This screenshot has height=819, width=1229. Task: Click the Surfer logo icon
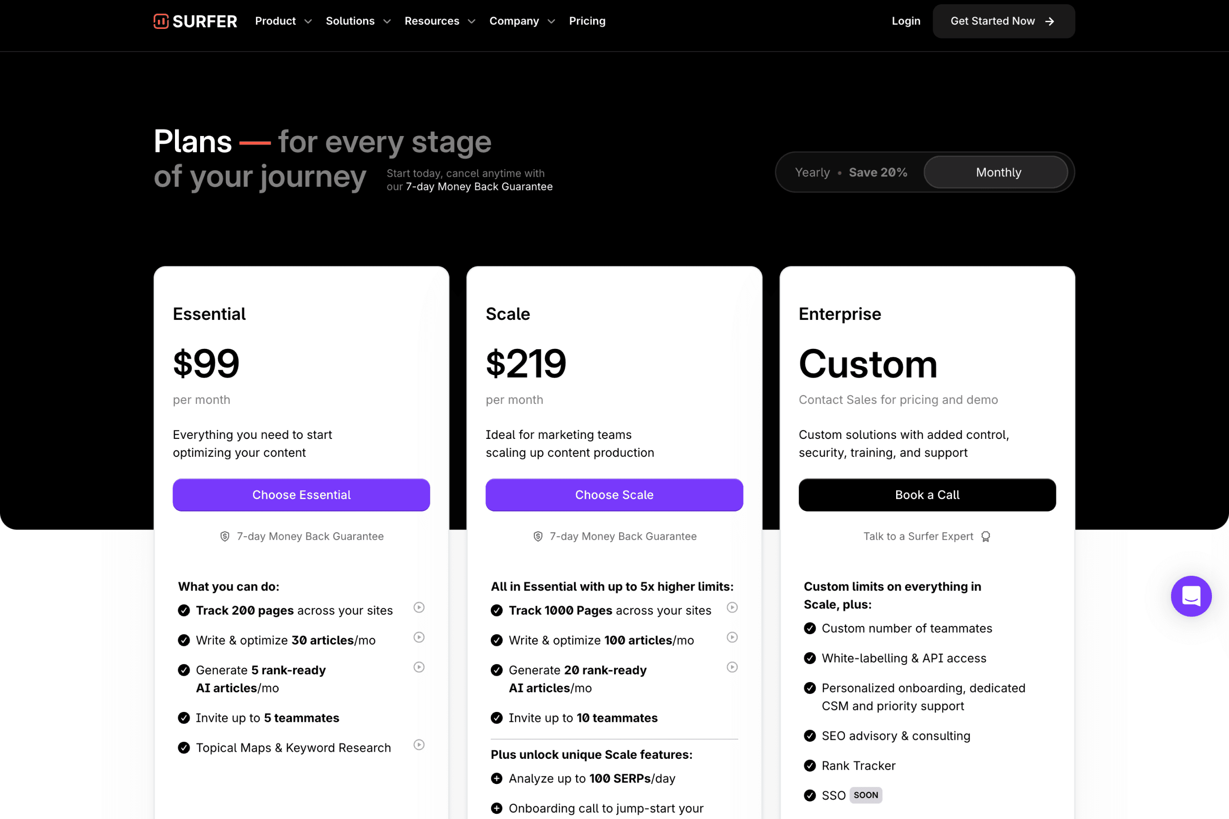coord(161,21)
